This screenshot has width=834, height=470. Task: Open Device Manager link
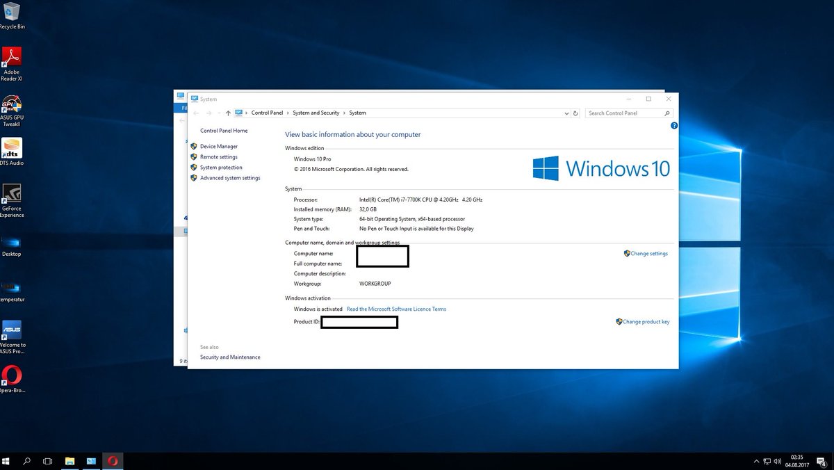219,146
